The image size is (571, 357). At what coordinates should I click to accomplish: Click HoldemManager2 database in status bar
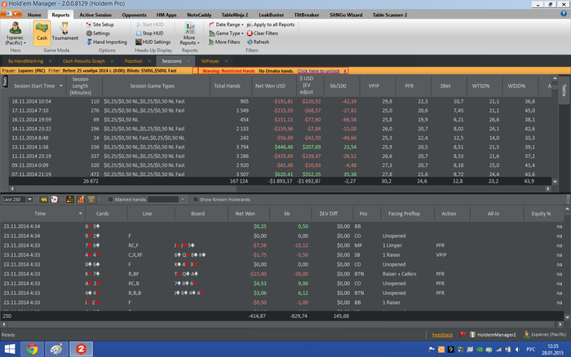pos(493,334)
